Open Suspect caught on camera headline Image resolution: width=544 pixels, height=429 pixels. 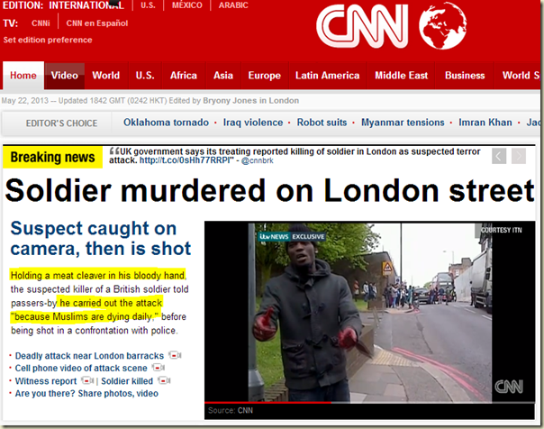[x=101, y=239]
